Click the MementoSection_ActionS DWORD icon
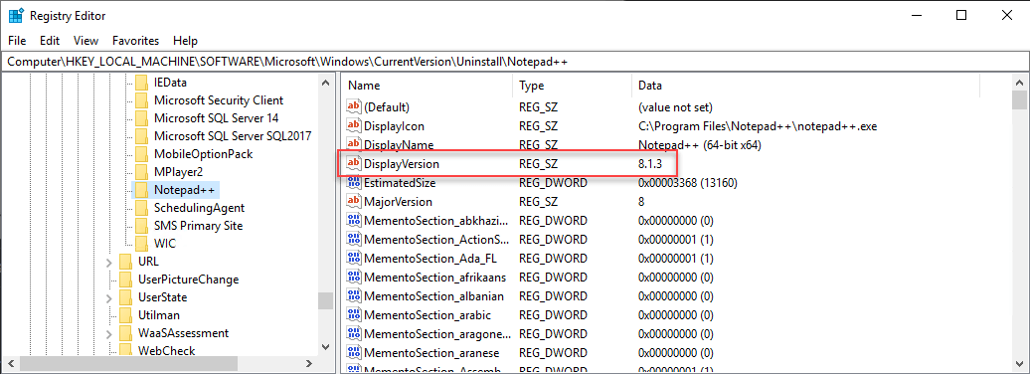This screenshot has height=374, width=1030. click(x=354, y=240)
